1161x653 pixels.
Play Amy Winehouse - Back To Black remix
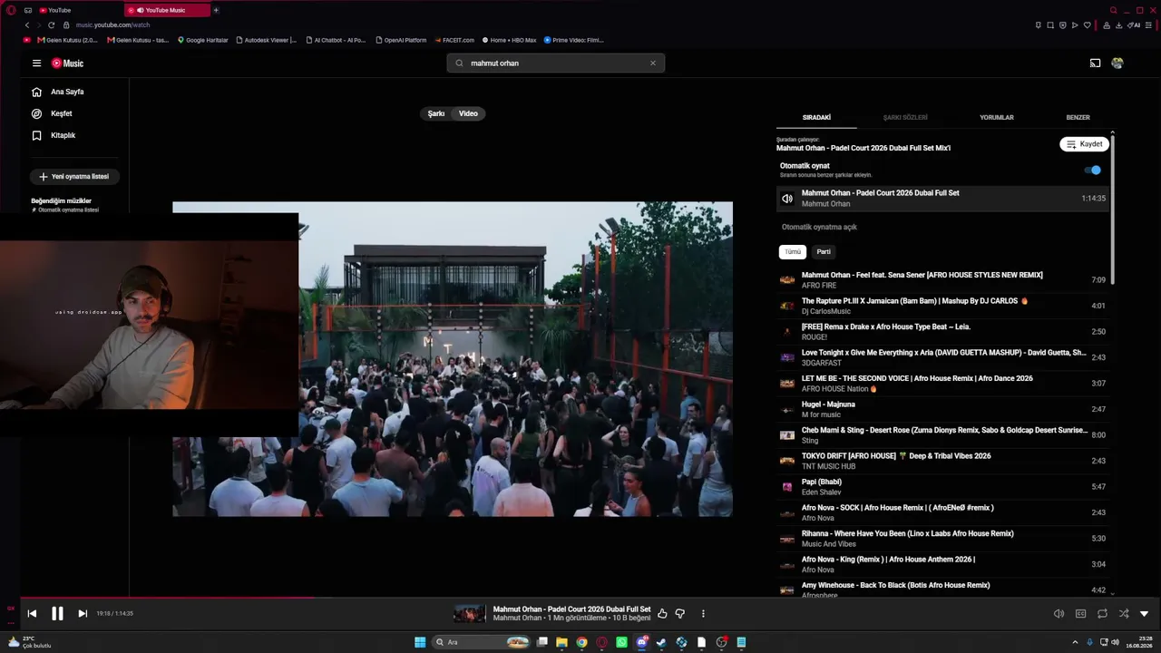click(942, 590)
